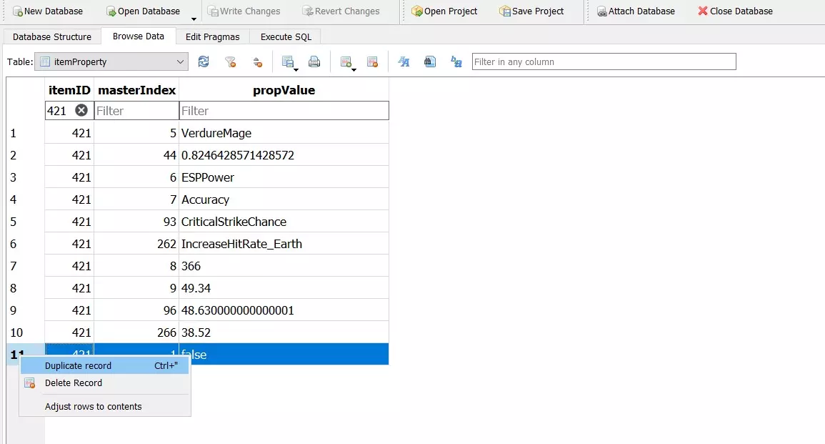The height and width of the screenshot is (444, 825).
Task: Select the VerdureMage cell
Action: [x=284, y=133]
